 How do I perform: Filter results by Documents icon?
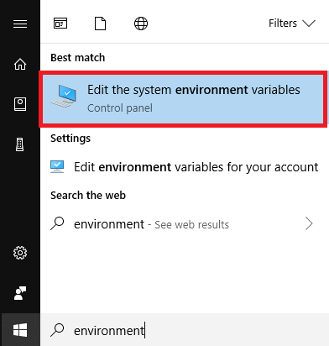click(x=100, y=24)
